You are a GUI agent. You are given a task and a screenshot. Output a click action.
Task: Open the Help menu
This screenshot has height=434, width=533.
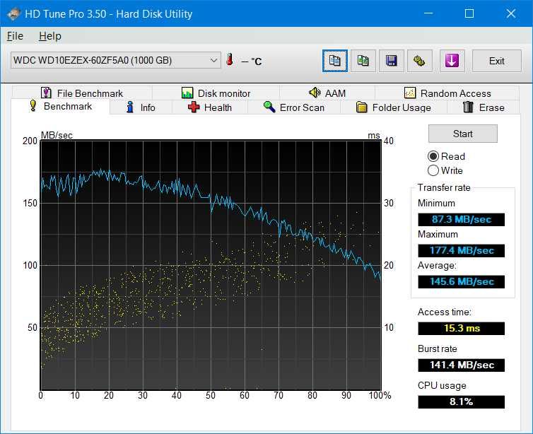click(50, 36)
